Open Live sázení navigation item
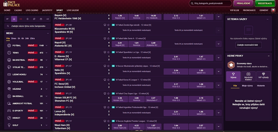 [x=73, y=10]
